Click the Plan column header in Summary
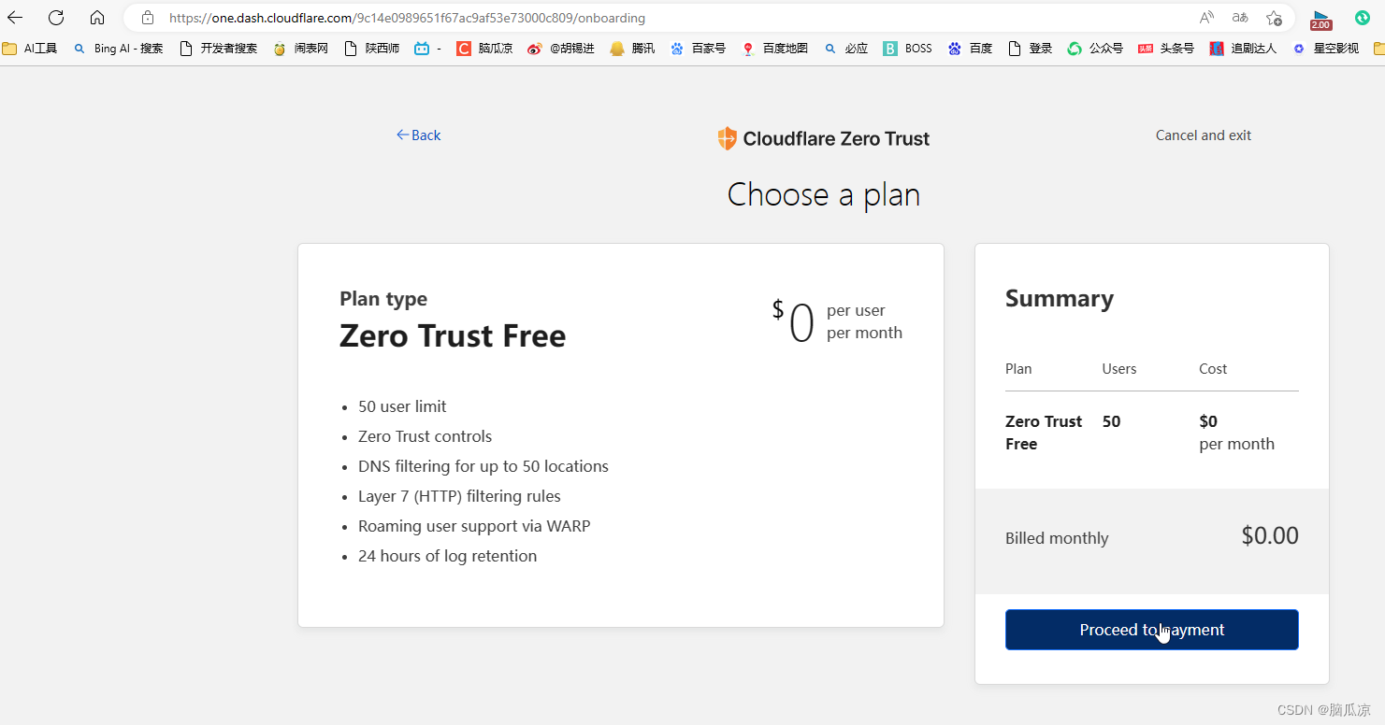Screen dimensions: 1385x725 (x=1018, y=369)
